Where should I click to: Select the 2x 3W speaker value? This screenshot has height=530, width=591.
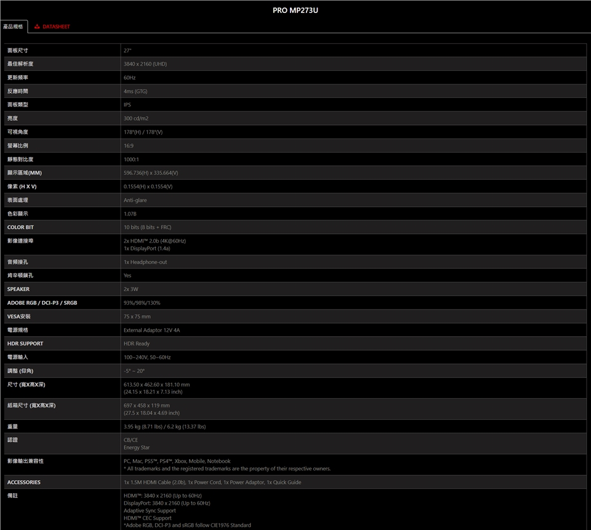tap(131, 289)
